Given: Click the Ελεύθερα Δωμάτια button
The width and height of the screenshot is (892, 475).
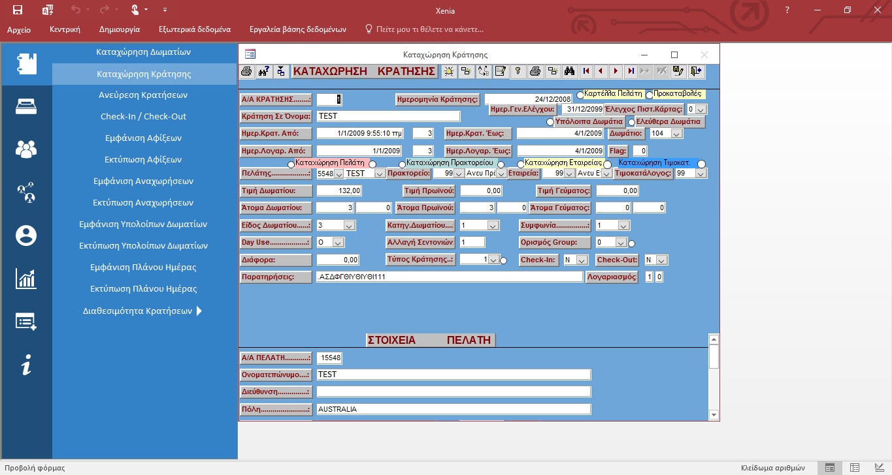Looking at the screenshot, I should [x=670, y=122].
